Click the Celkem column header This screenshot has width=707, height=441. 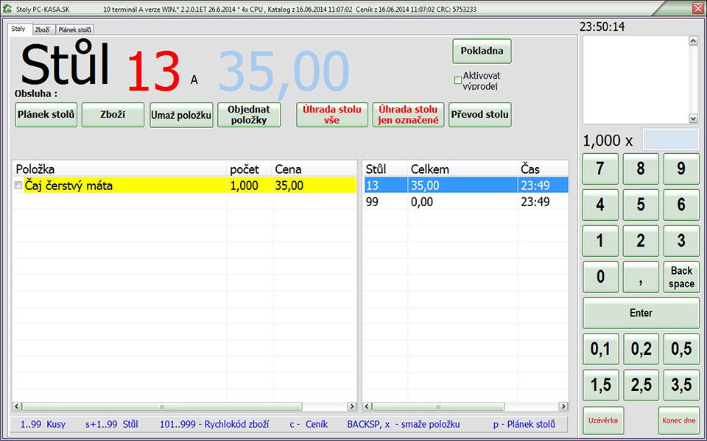tap(462, 169)
